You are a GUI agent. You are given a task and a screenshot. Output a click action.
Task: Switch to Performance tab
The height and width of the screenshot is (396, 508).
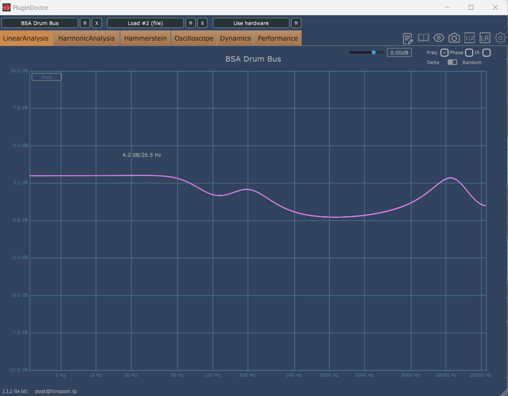pyautogui.click(x=278, y=38)
